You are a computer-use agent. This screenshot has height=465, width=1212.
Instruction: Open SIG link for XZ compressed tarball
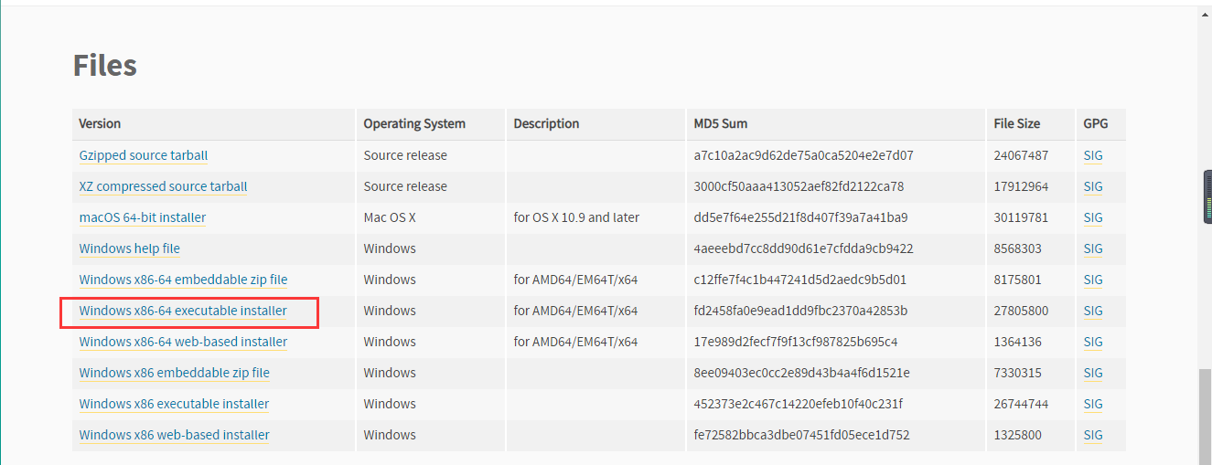coord(1093,186)
